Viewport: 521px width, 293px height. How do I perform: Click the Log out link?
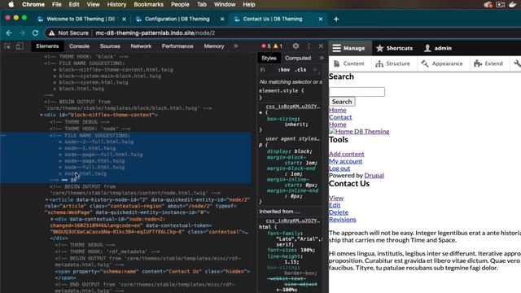339,168
